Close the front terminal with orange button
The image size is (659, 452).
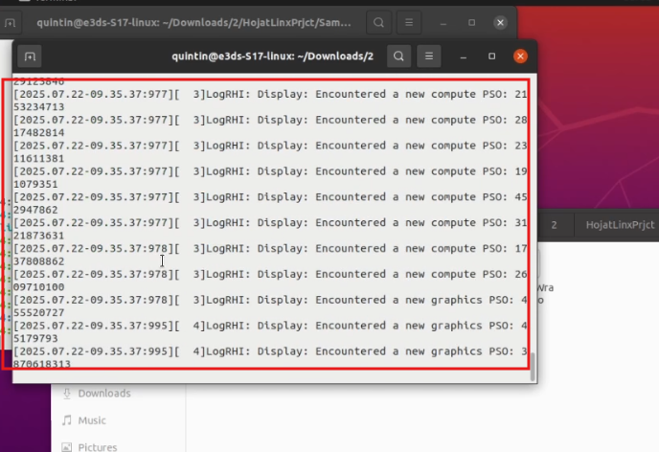point(520,56)
